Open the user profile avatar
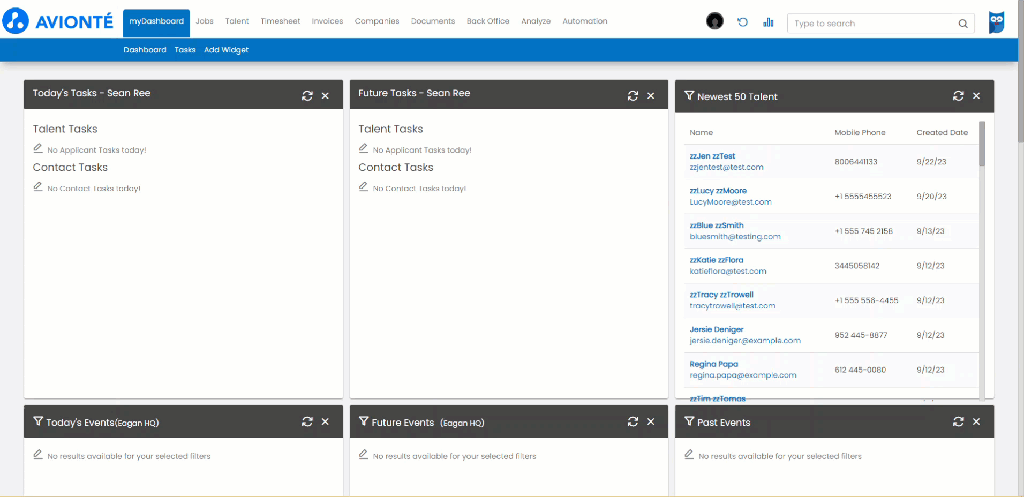Viewport: 1024px width, 497px height. pos(714,21)
